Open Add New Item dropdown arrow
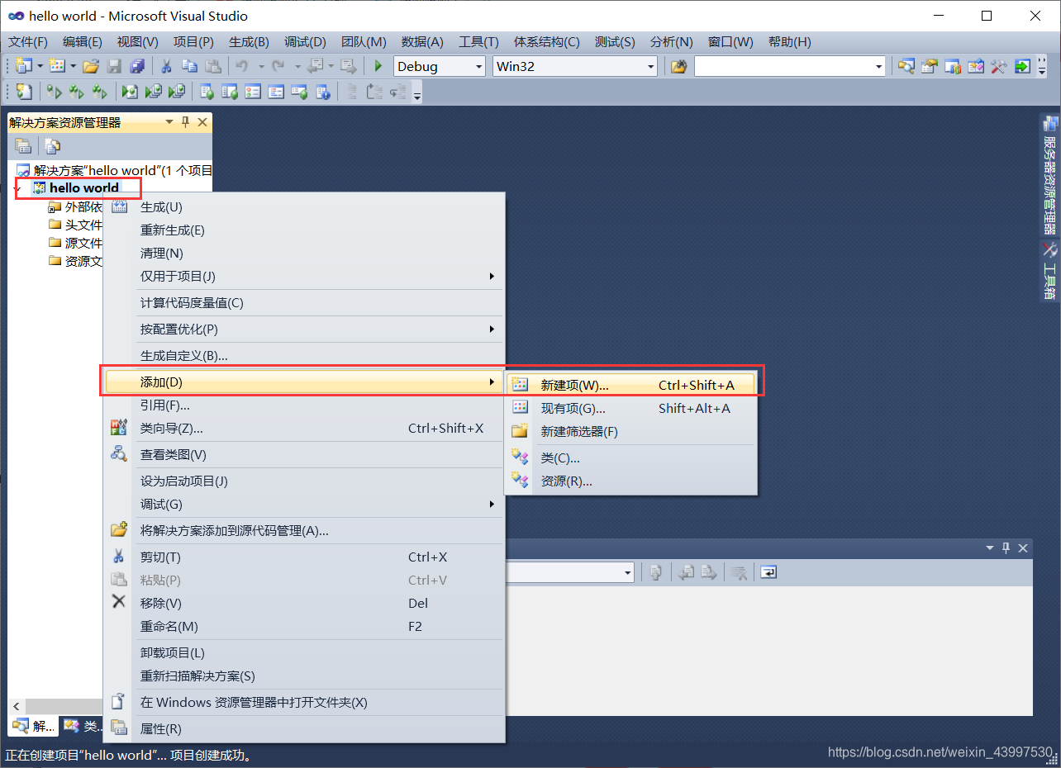Screen dimensions: 1061x768 click(x=73, y=66)
